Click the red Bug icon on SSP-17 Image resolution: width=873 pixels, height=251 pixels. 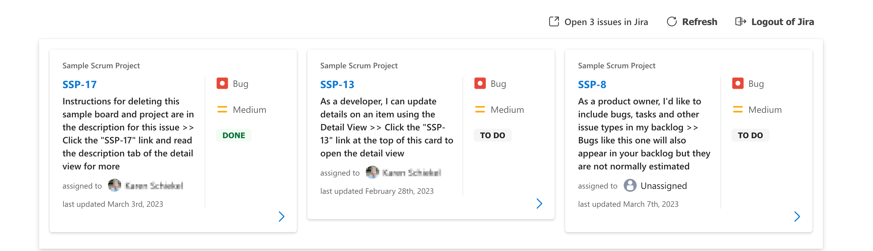coord(222,83)
